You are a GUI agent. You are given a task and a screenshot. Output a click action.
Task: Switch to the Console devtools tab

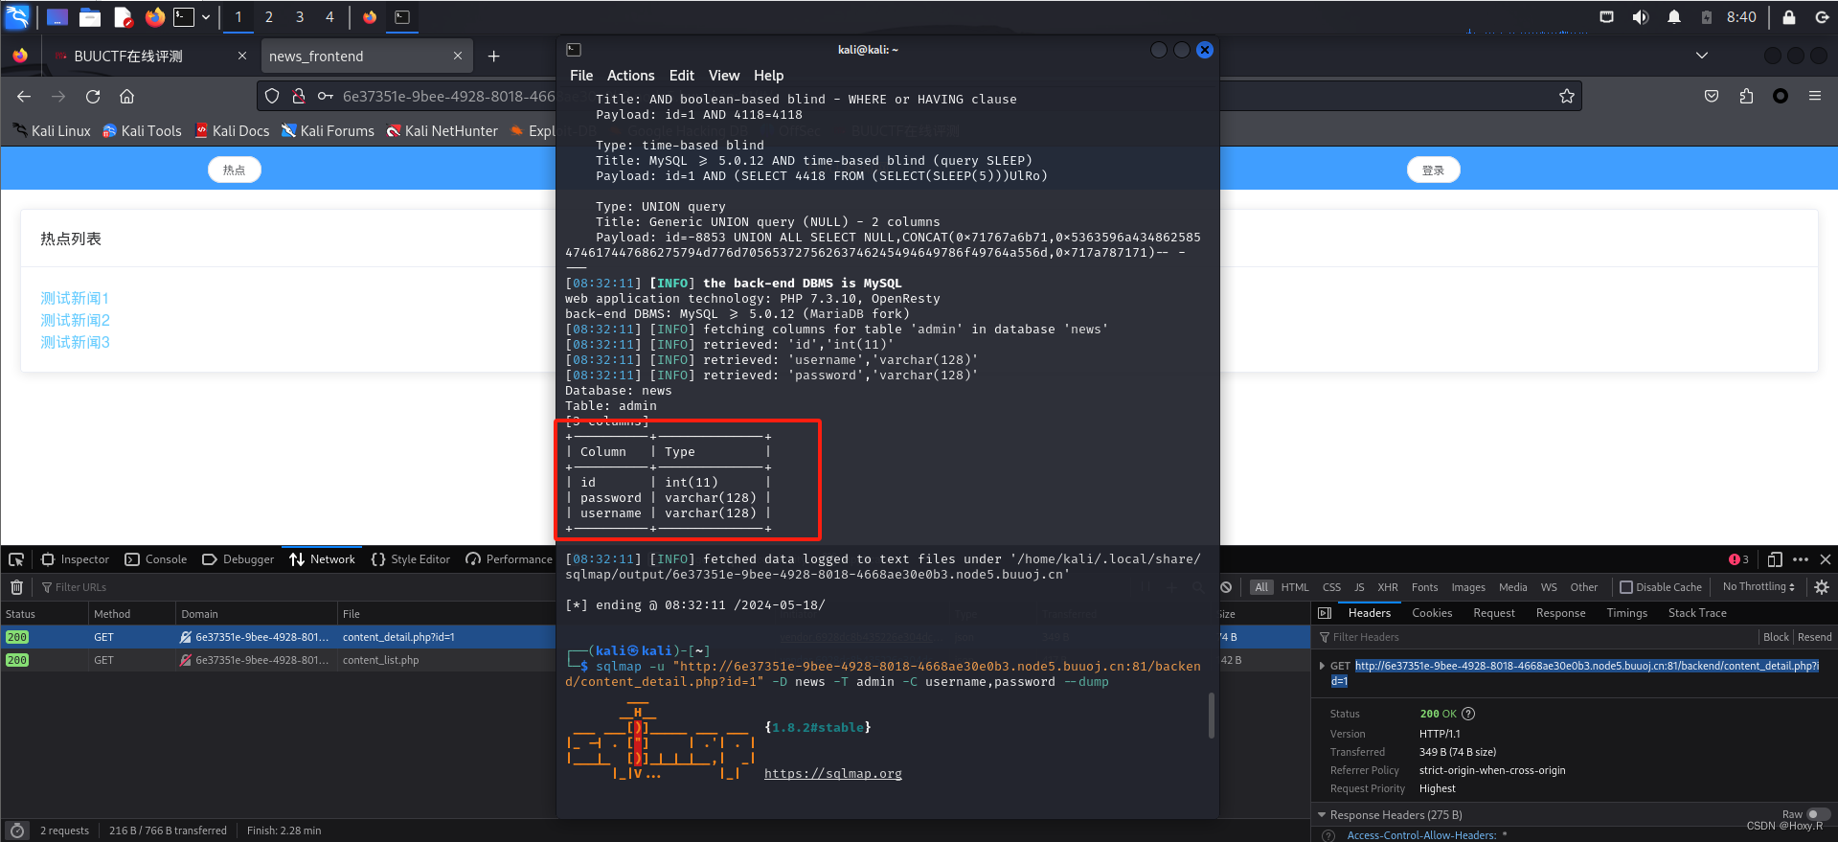(x=156, y=559)
